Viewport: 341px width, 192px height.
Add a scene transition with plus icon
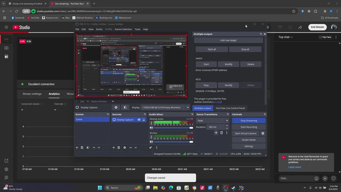216,133
